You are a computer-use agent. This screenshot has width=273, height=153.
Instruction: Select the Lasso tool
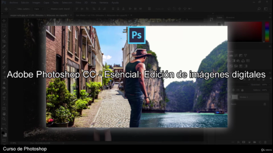(x=4, y=31)
